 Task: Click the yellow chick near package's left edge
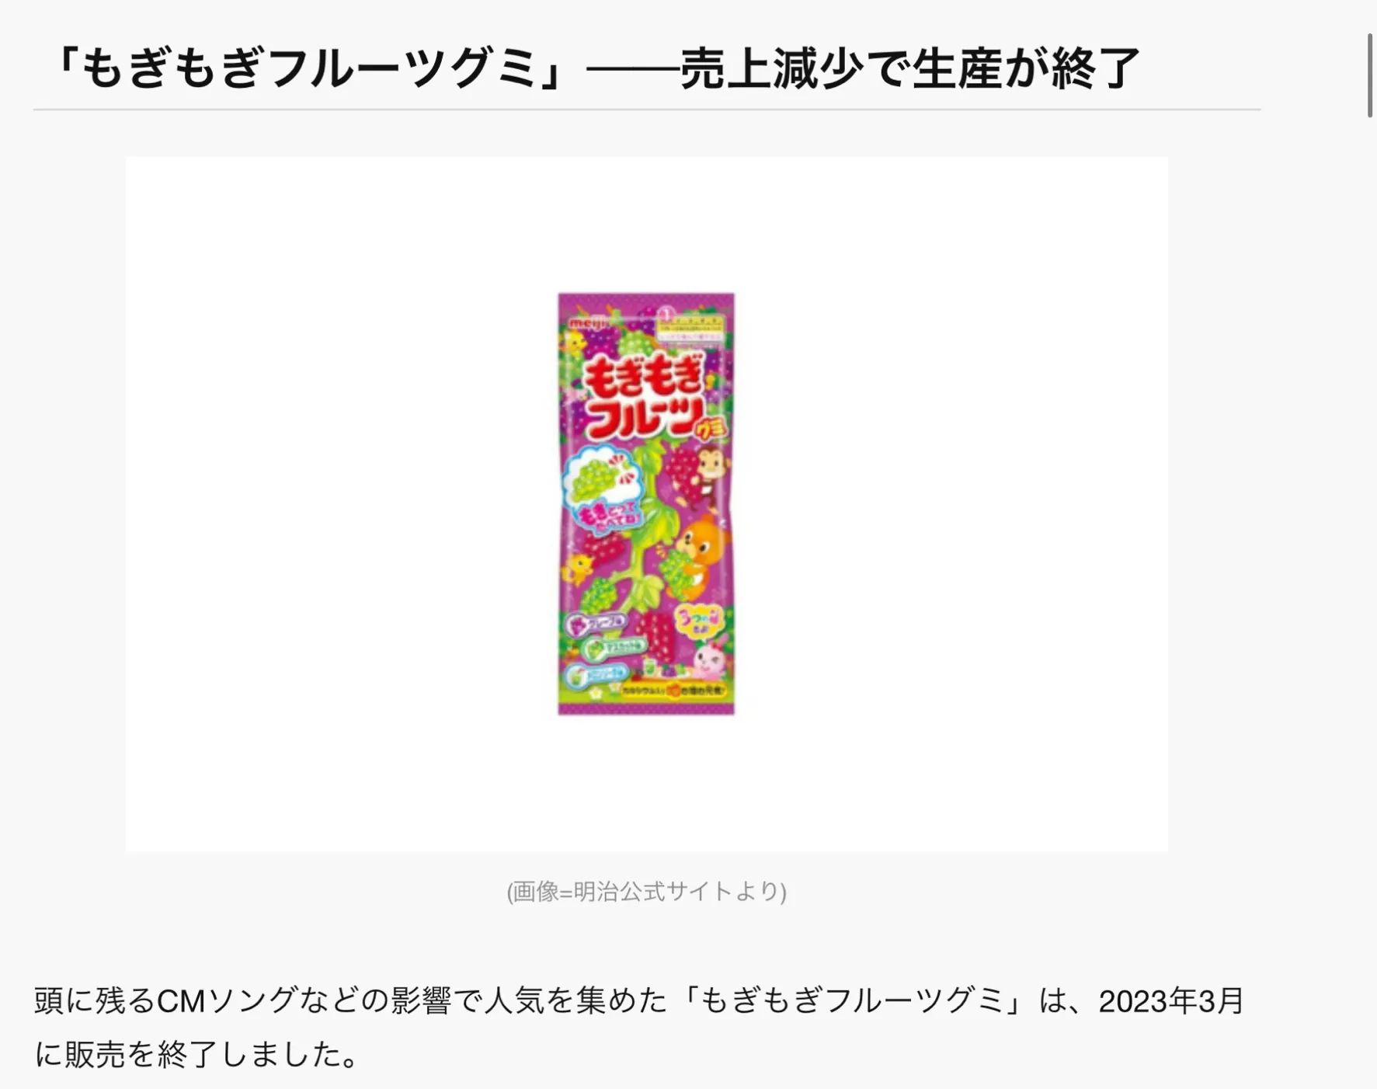tap(577, 568)
